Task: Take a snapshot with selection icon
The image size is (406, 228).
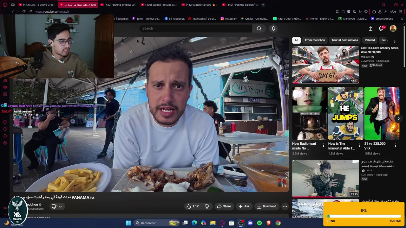Action: (x=343, y=12)
